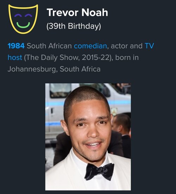The width and height of the screenshot is (176, 194).
Task: Select the Trevor Noah heading
Action: point(77,12)
